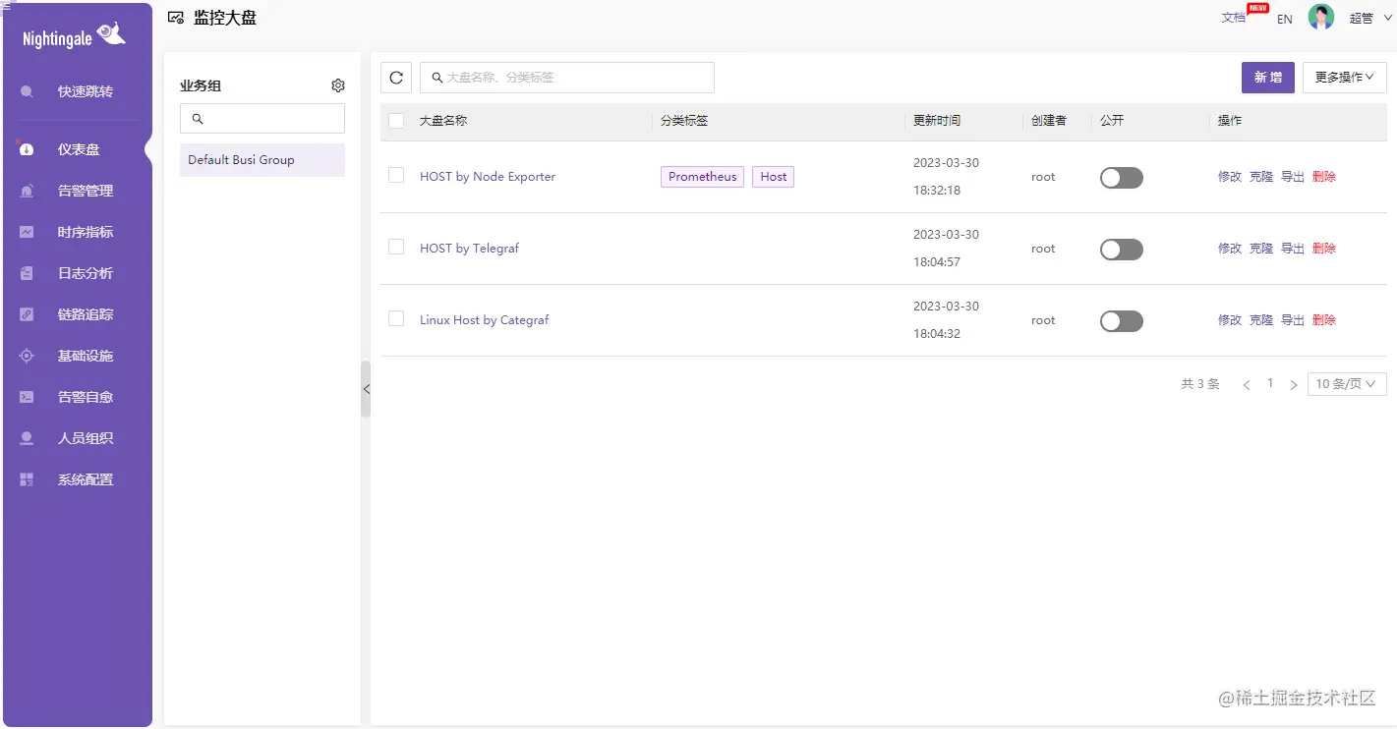Click the 链路追踪 icon in sidebar
This screenshot has height=729, width=1397.
27,314
